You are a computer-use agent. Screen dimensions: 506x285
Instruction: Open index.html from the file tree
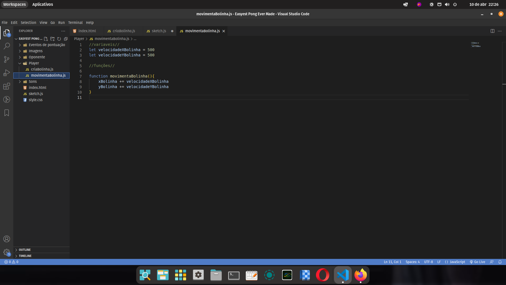pos(42,88)
